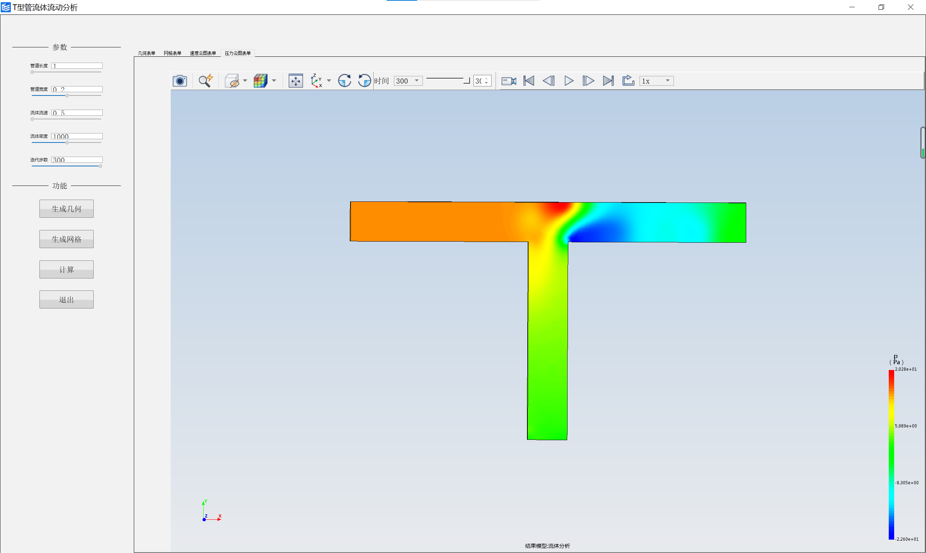
Task: Switch to the 速度云图表单 tab
Action: [203, 53]
